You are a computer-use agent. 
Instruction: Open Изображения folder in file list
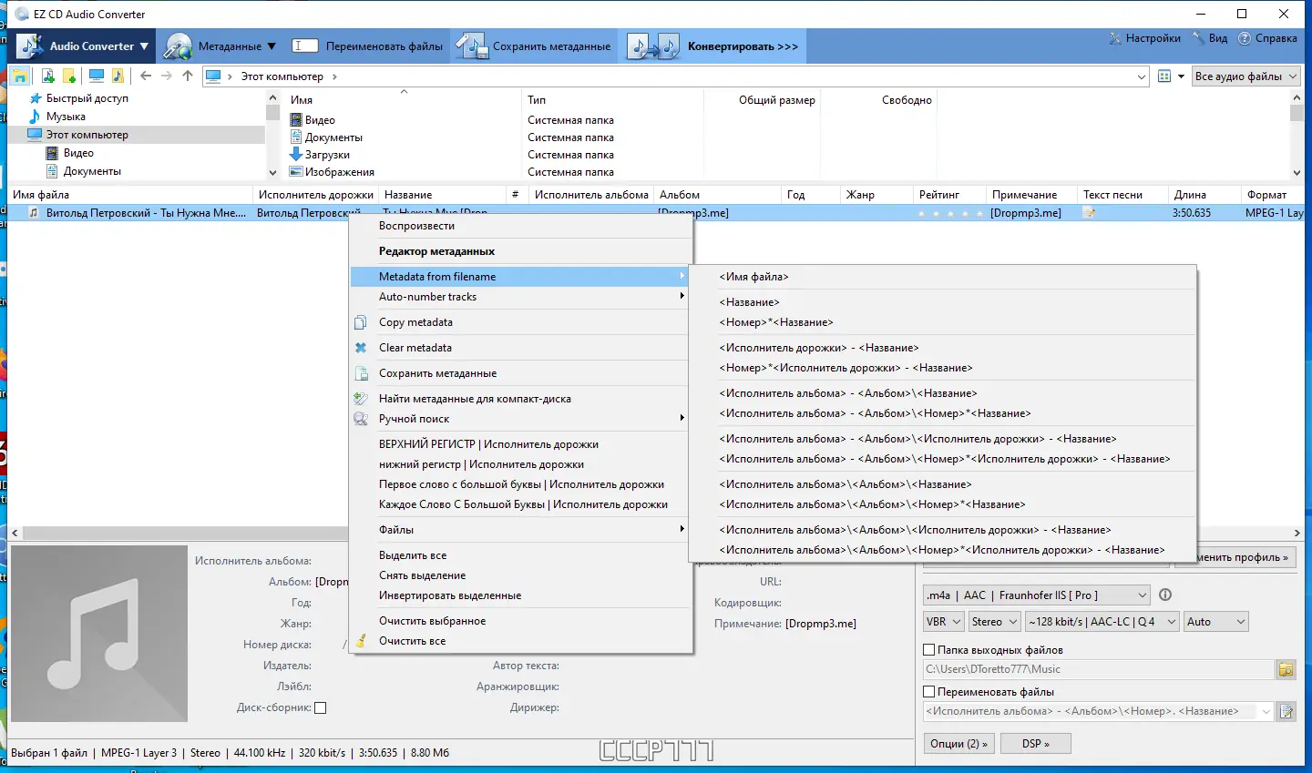pyautogui.click(x=339, y=172)
